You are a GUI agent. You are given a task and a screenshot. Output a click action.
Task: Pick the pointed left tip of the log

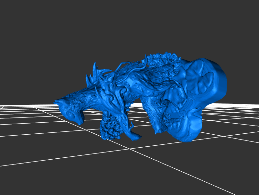click(56, 102)
